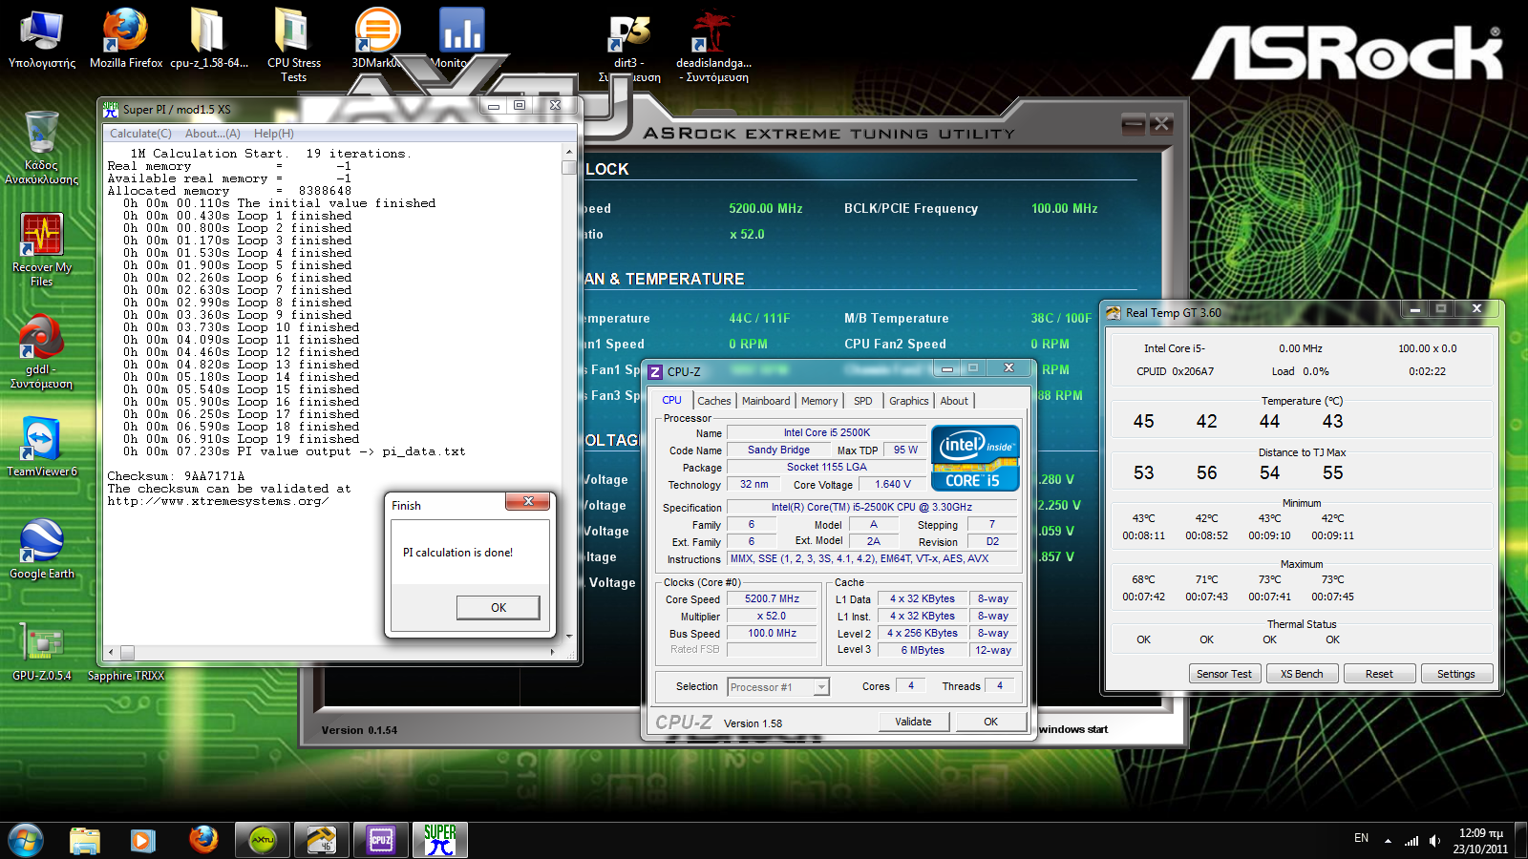This screenshot has height=859, width=1528.
Task: Open the Windows Start menu orb
Action: click(x=26, y=840)
